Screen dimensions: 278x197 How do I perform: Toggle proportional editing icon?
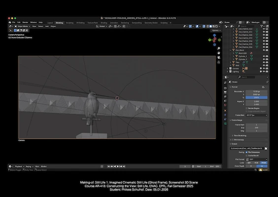[x=124, y=26]
